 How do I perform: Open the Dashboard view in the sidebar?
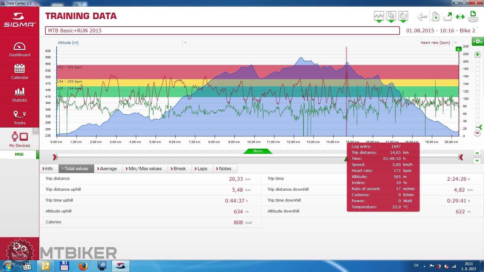pos(20,49)
